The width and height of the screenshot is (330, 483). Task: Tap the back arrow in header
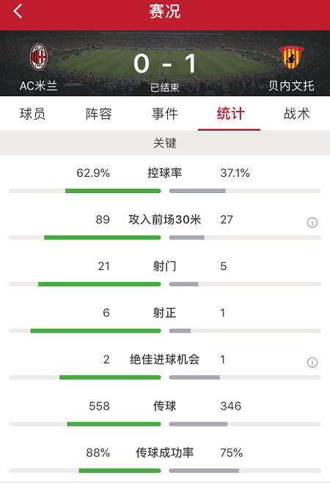18,11
